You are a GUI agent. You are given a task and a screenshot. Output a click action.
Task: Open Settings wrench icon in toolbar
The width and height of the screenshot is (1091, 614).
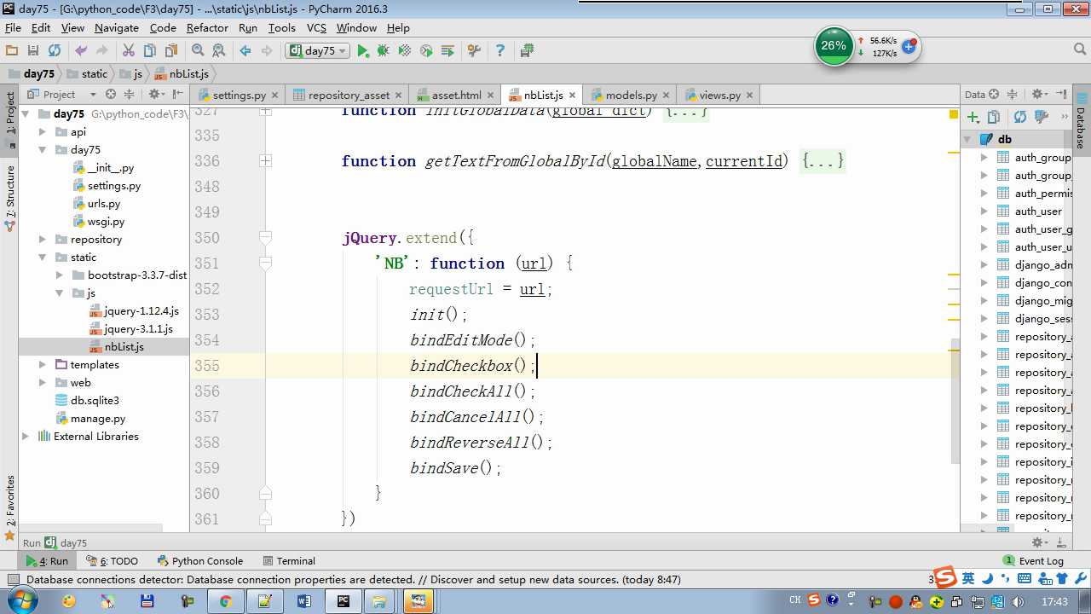(475, 51)
